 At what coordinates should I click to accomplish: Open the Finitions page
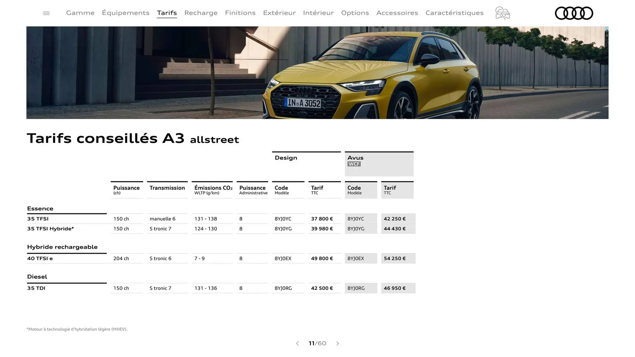click(240, 13)
